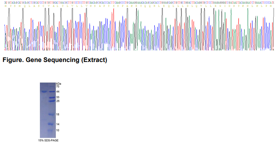The width and height of the screenshot is (276, 145).
Task: Click the 14 kDa marker label
Action: (57, 124)
